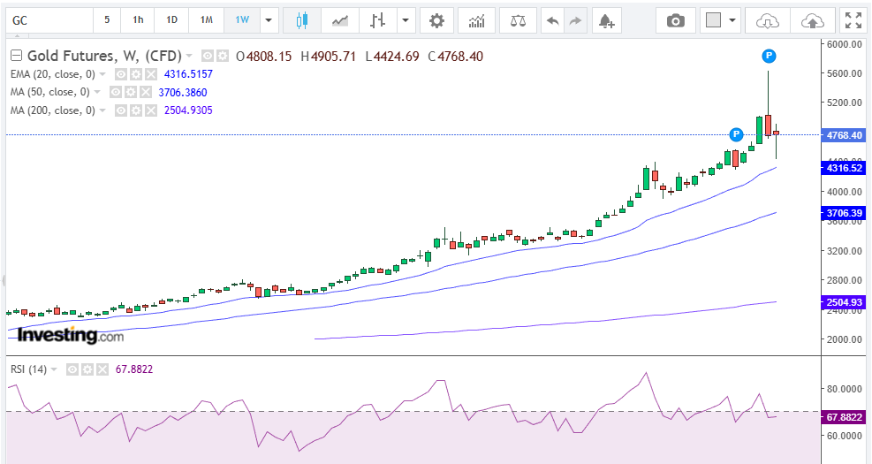Toggle visibility of the RSI indicator
This screenshot has height=464, width=872.
72,369
